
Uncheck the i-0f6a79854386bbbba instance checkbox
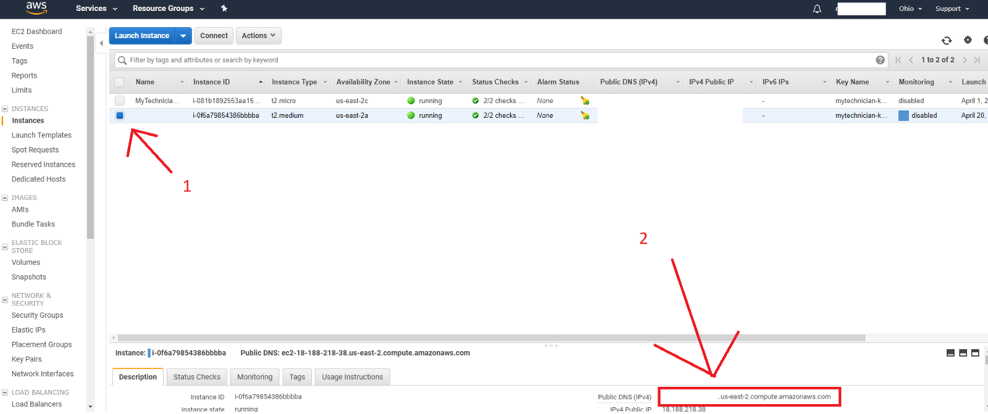[120, 115]
